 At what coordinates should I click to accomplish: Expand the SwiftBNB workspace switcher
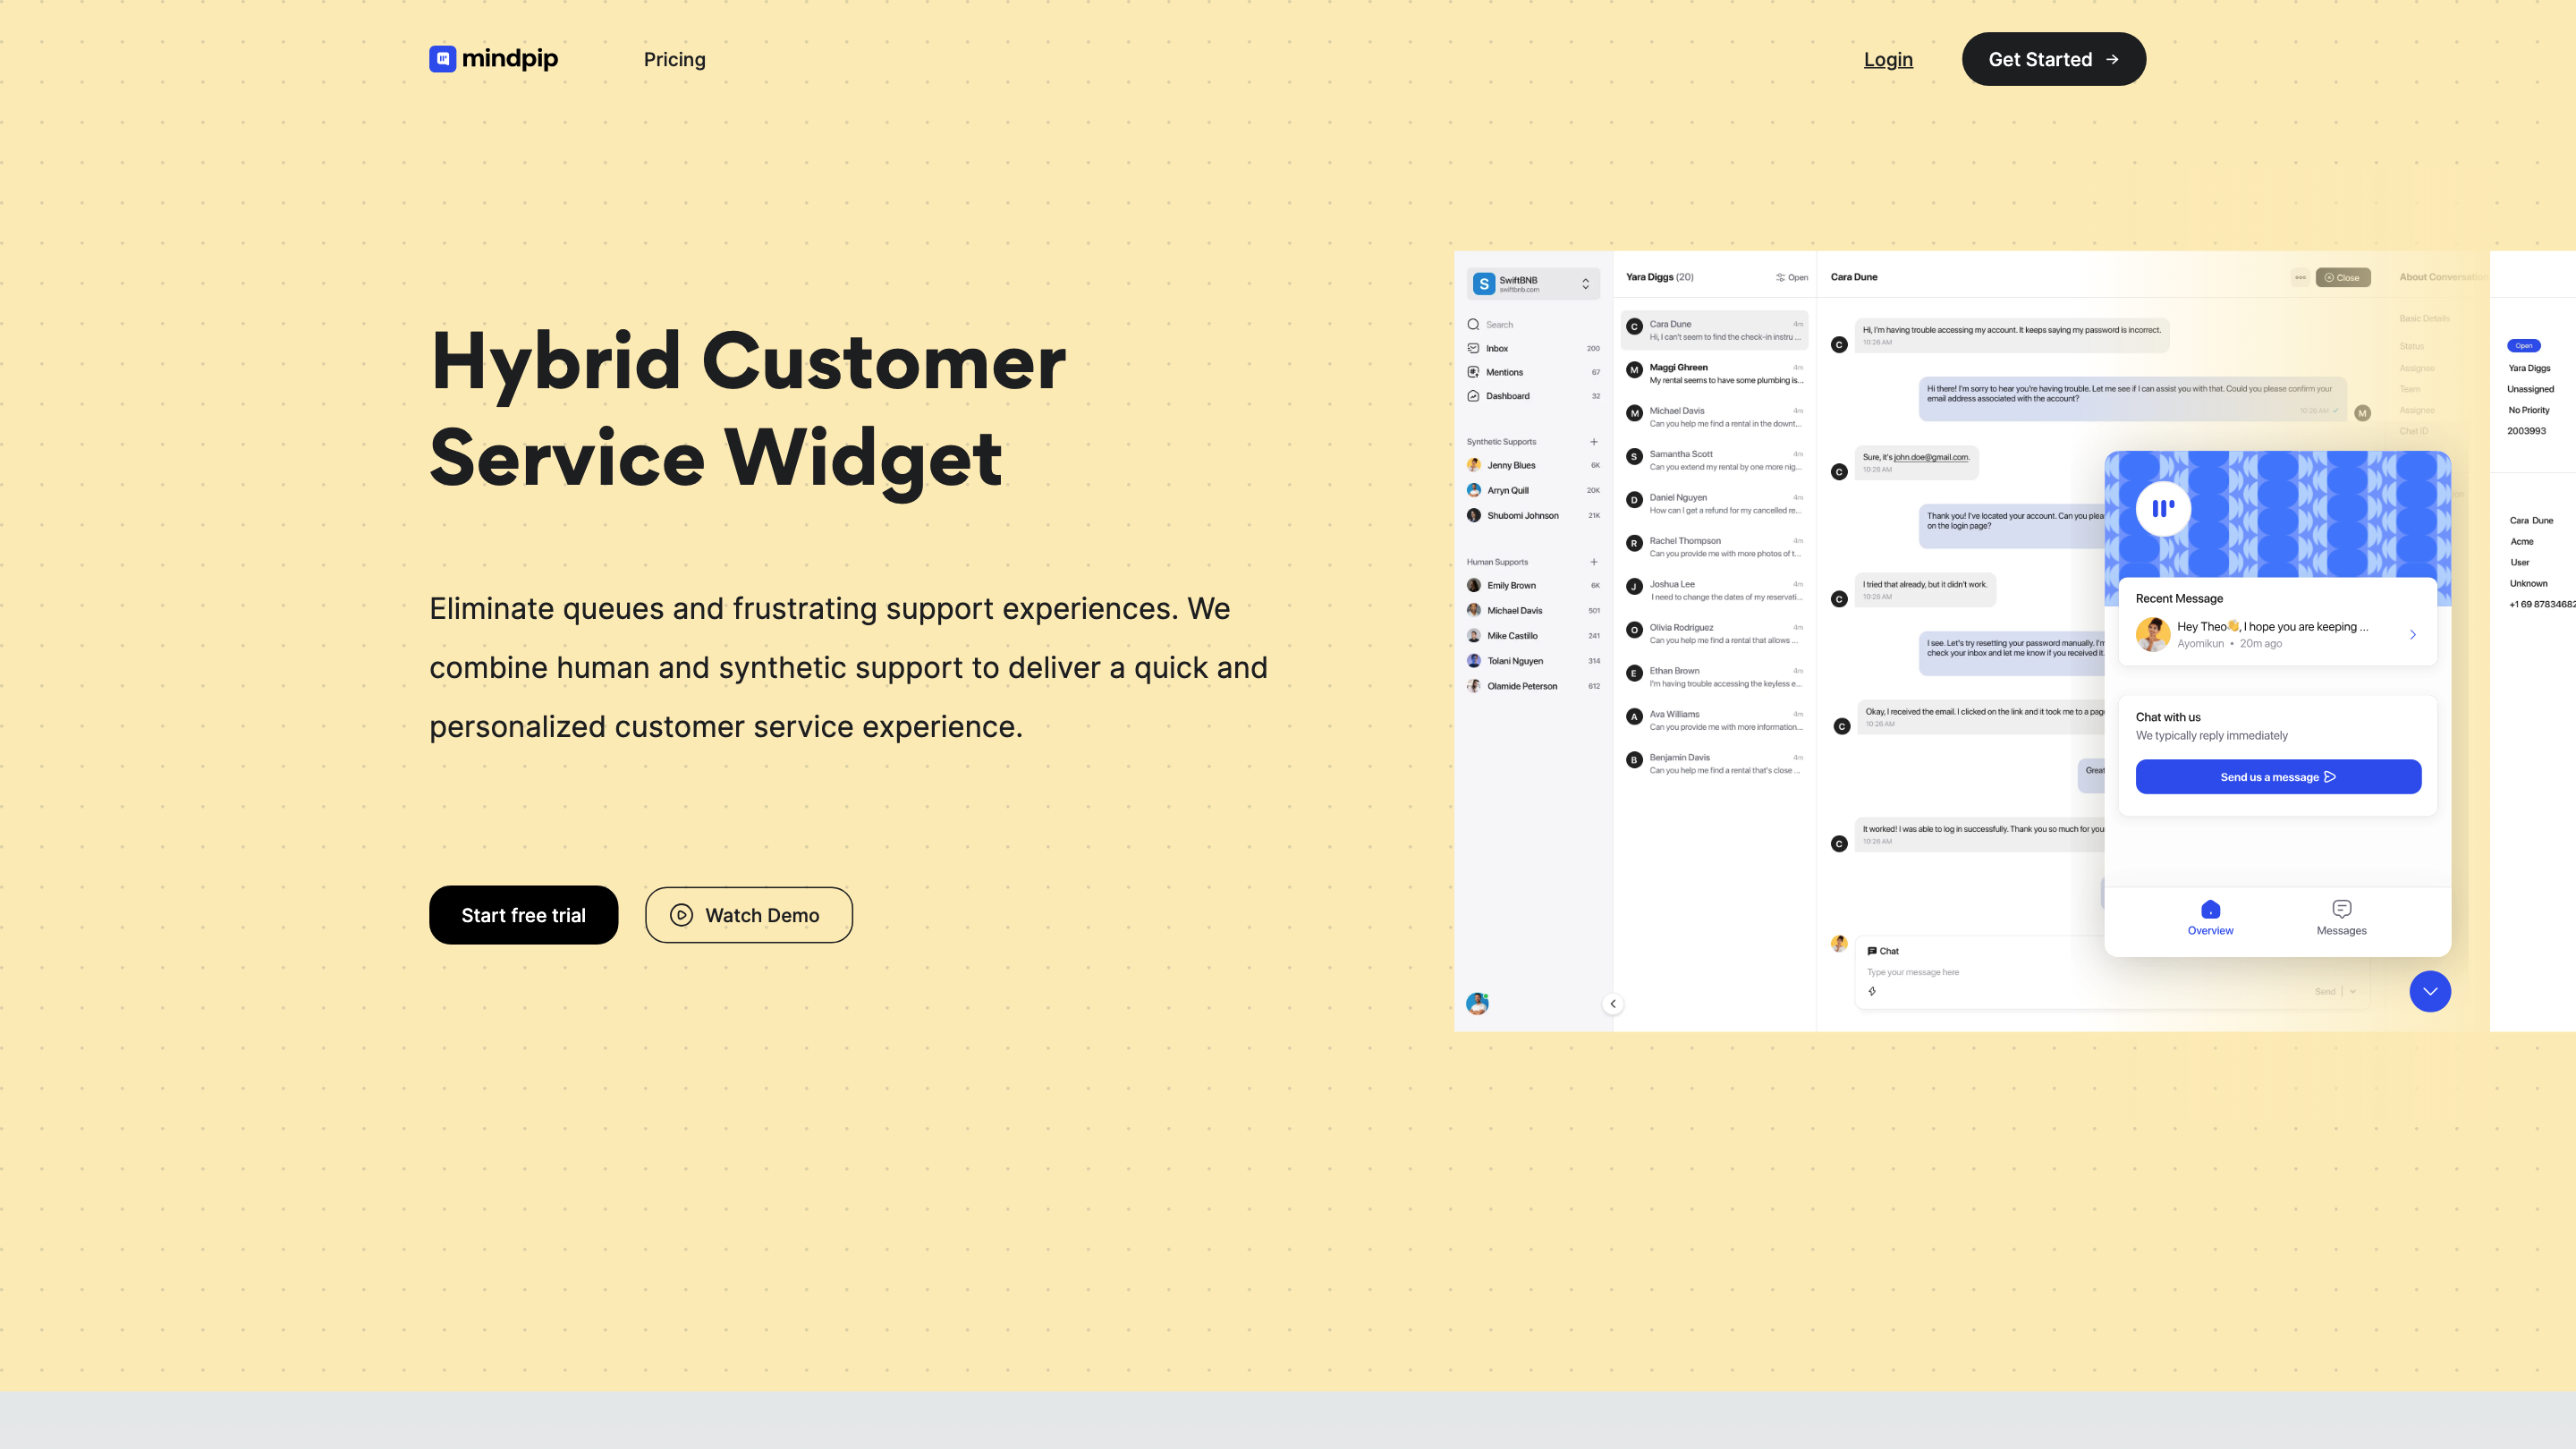click(x=1585, y=284)
